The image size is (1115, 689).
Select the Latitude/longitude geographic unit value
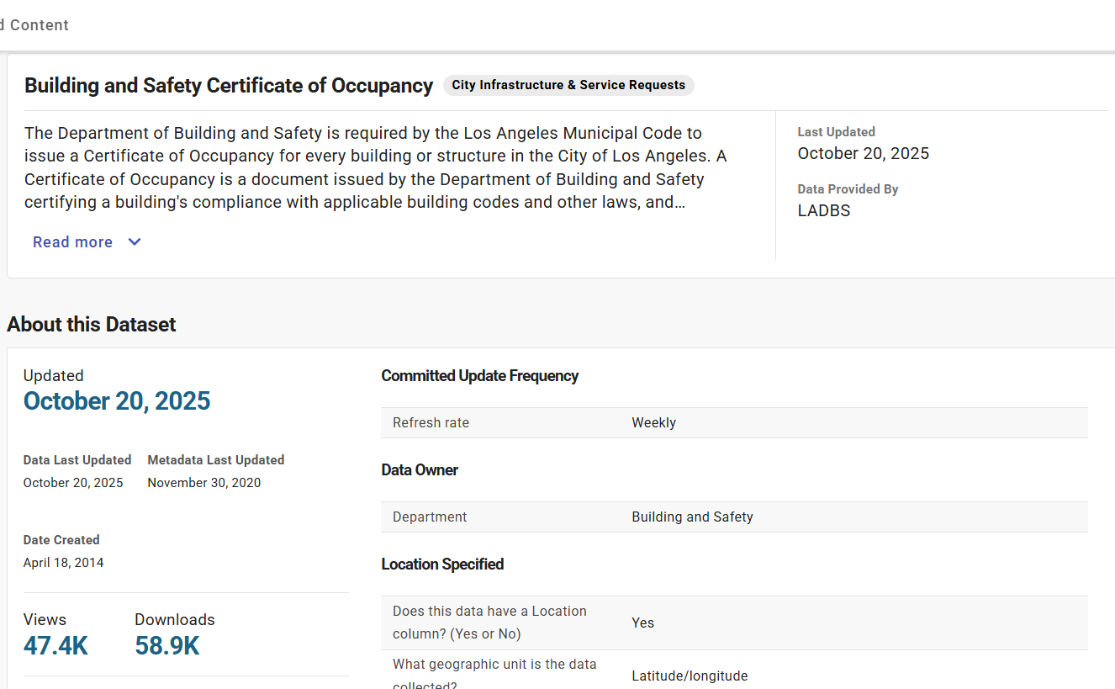tap(690, 676)
